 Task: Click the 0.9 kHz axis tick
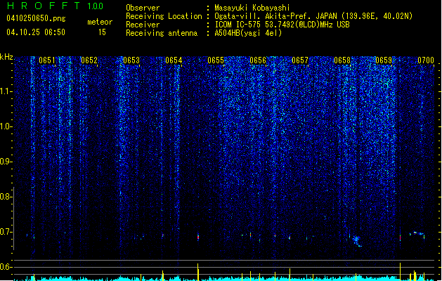6,162
